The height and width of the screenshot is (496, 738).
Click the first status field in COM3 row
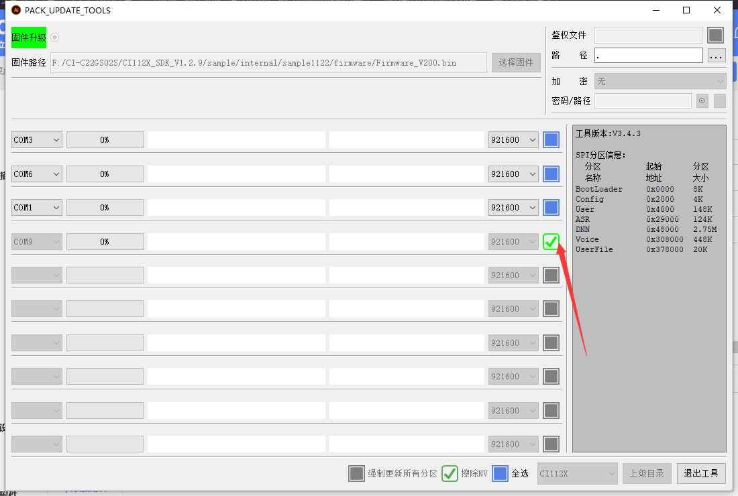tap(236, 139)
